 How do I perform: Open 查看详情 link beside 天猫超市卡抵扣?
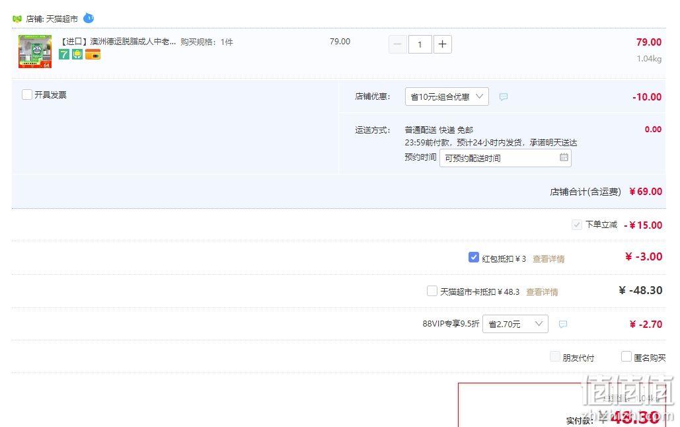click(x=542, y=292)
